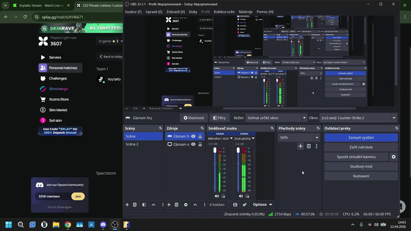Click Mikrofon / AUX volume slider handle
Screen dimensions: 411x231
click(x=215, y=150)
